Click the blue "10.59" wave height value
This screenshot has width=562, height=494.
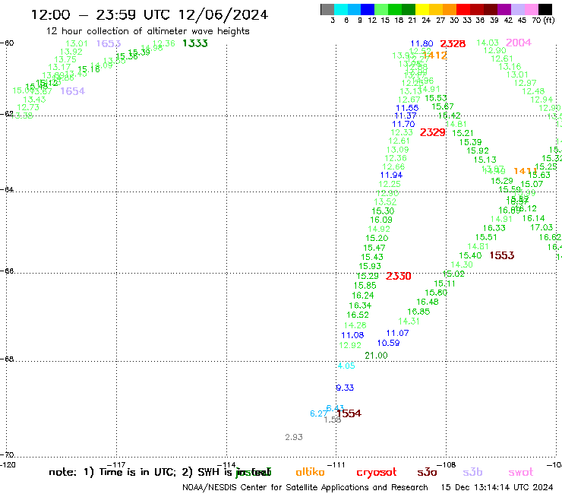389,343
